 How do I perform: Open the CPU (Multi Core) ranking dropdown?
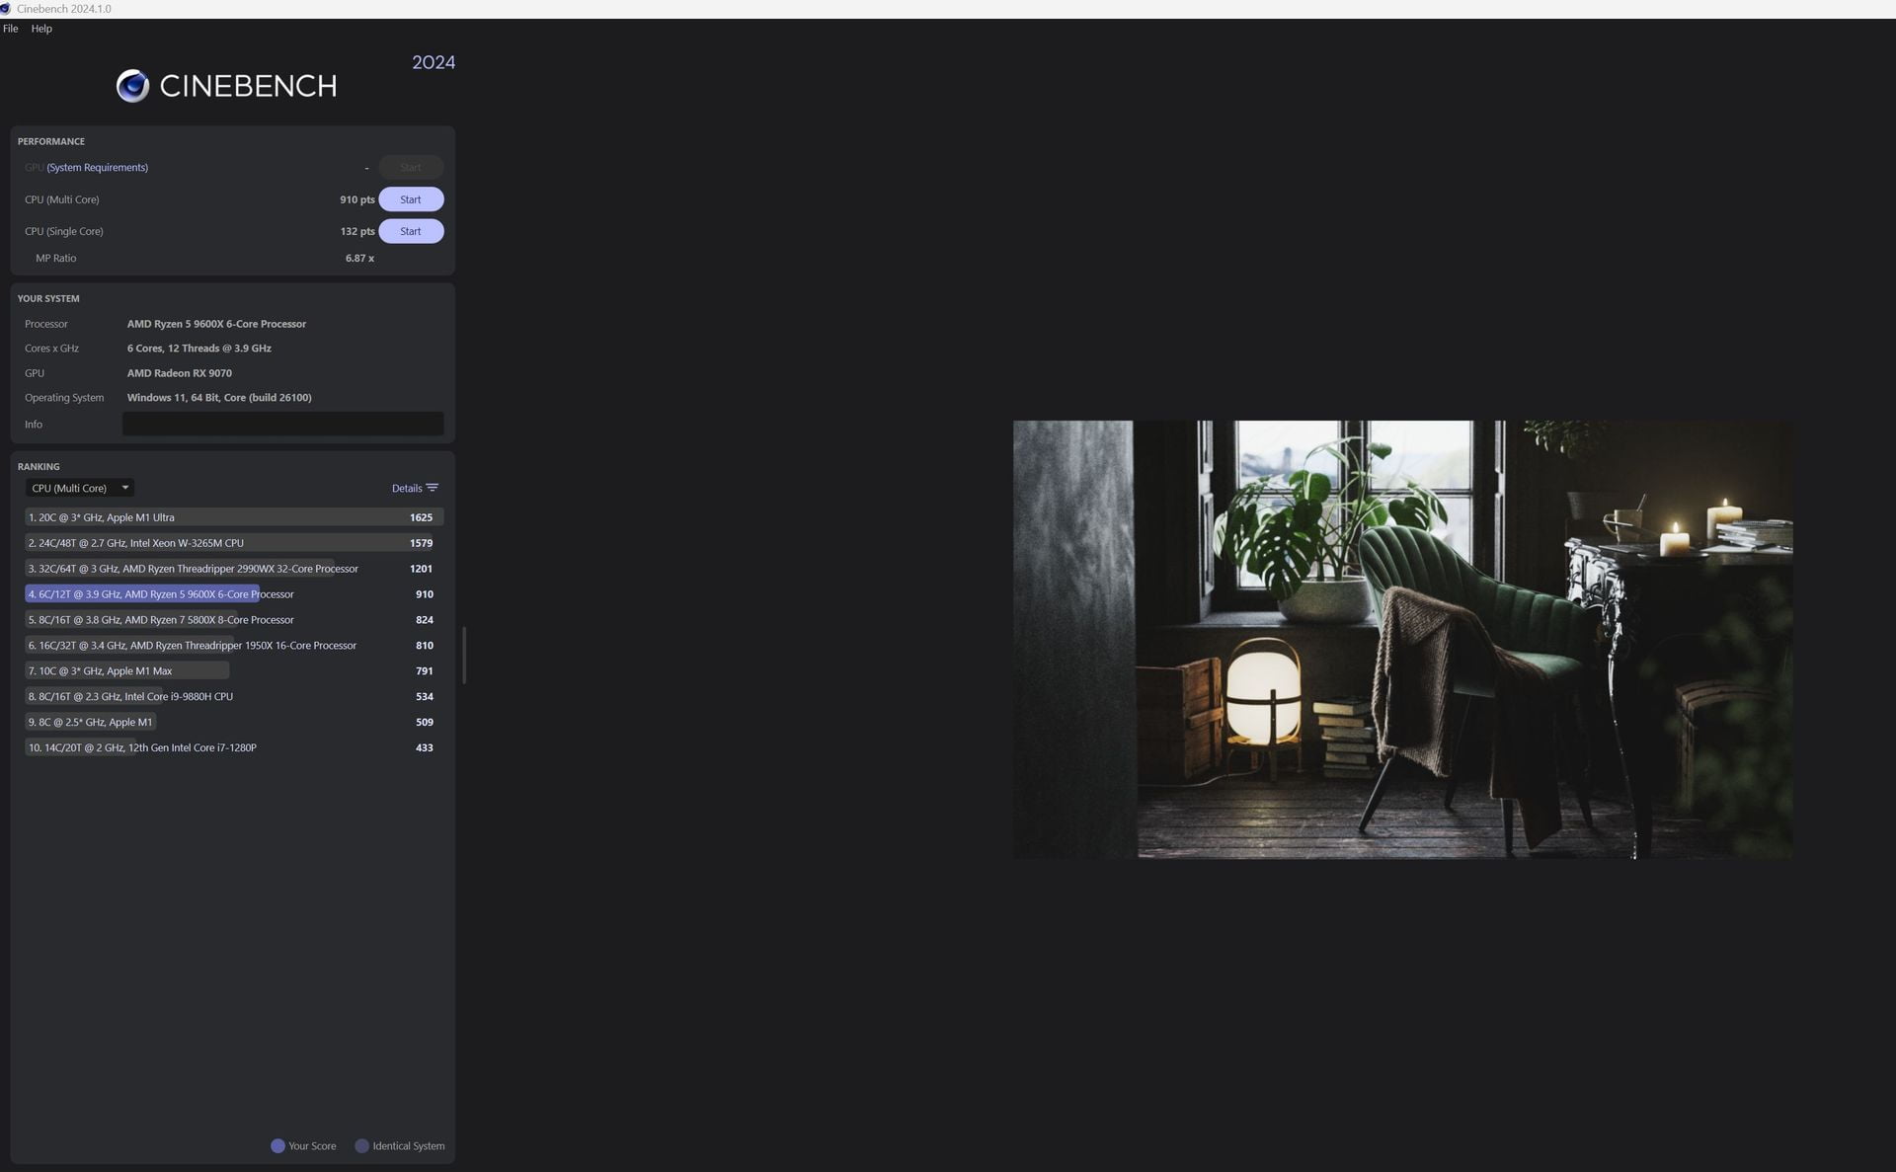coord(80,488)
